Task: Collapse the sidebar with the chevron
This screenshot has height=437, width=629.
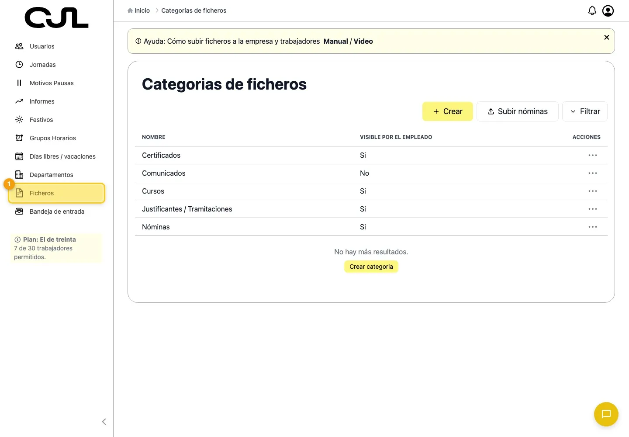Action: coord(104,422)
